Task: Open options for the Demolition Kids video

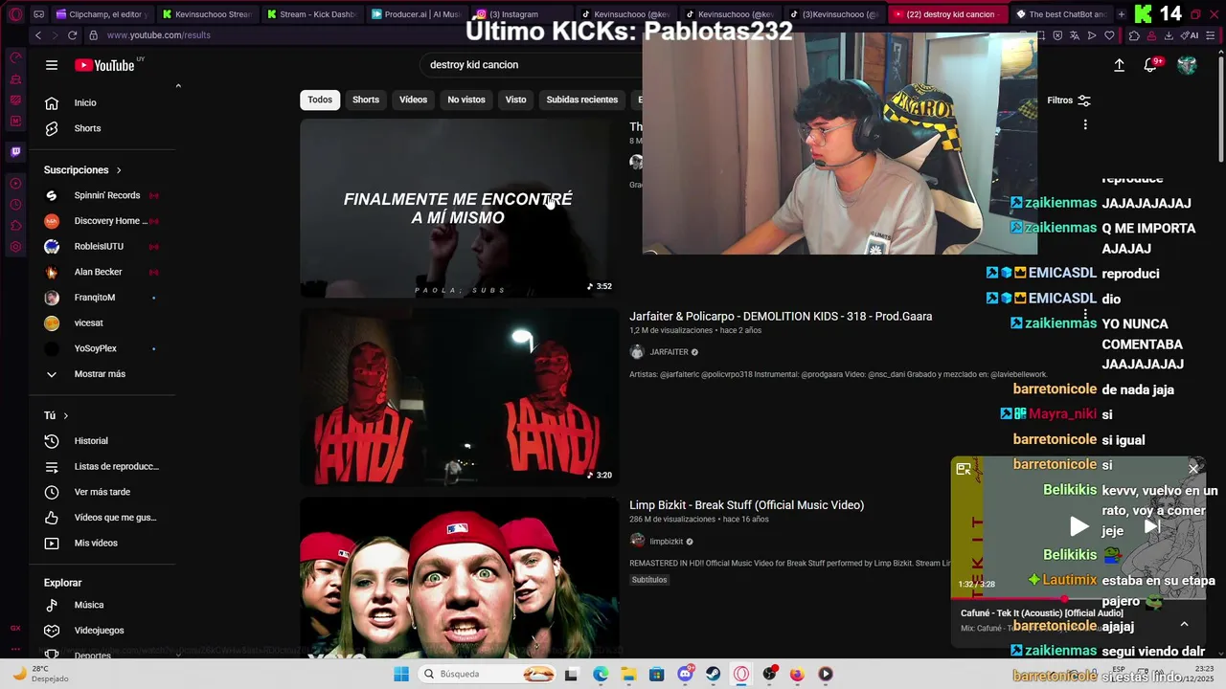Action: 1085,315
